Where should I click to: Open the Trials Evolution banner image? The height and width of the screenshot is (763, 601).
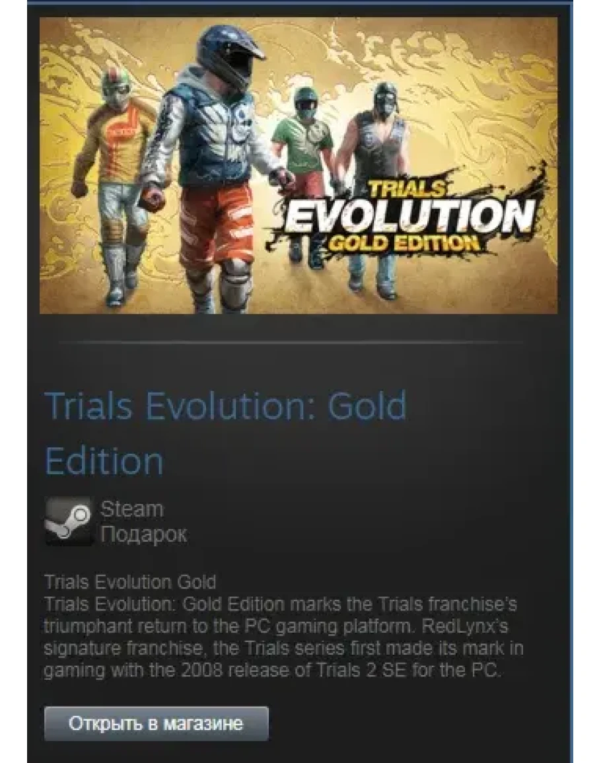[299, 165]
